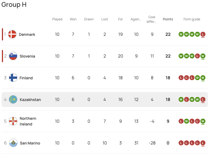Click San Marino's last form badge

pyautogui.click(x=203, y=143)
